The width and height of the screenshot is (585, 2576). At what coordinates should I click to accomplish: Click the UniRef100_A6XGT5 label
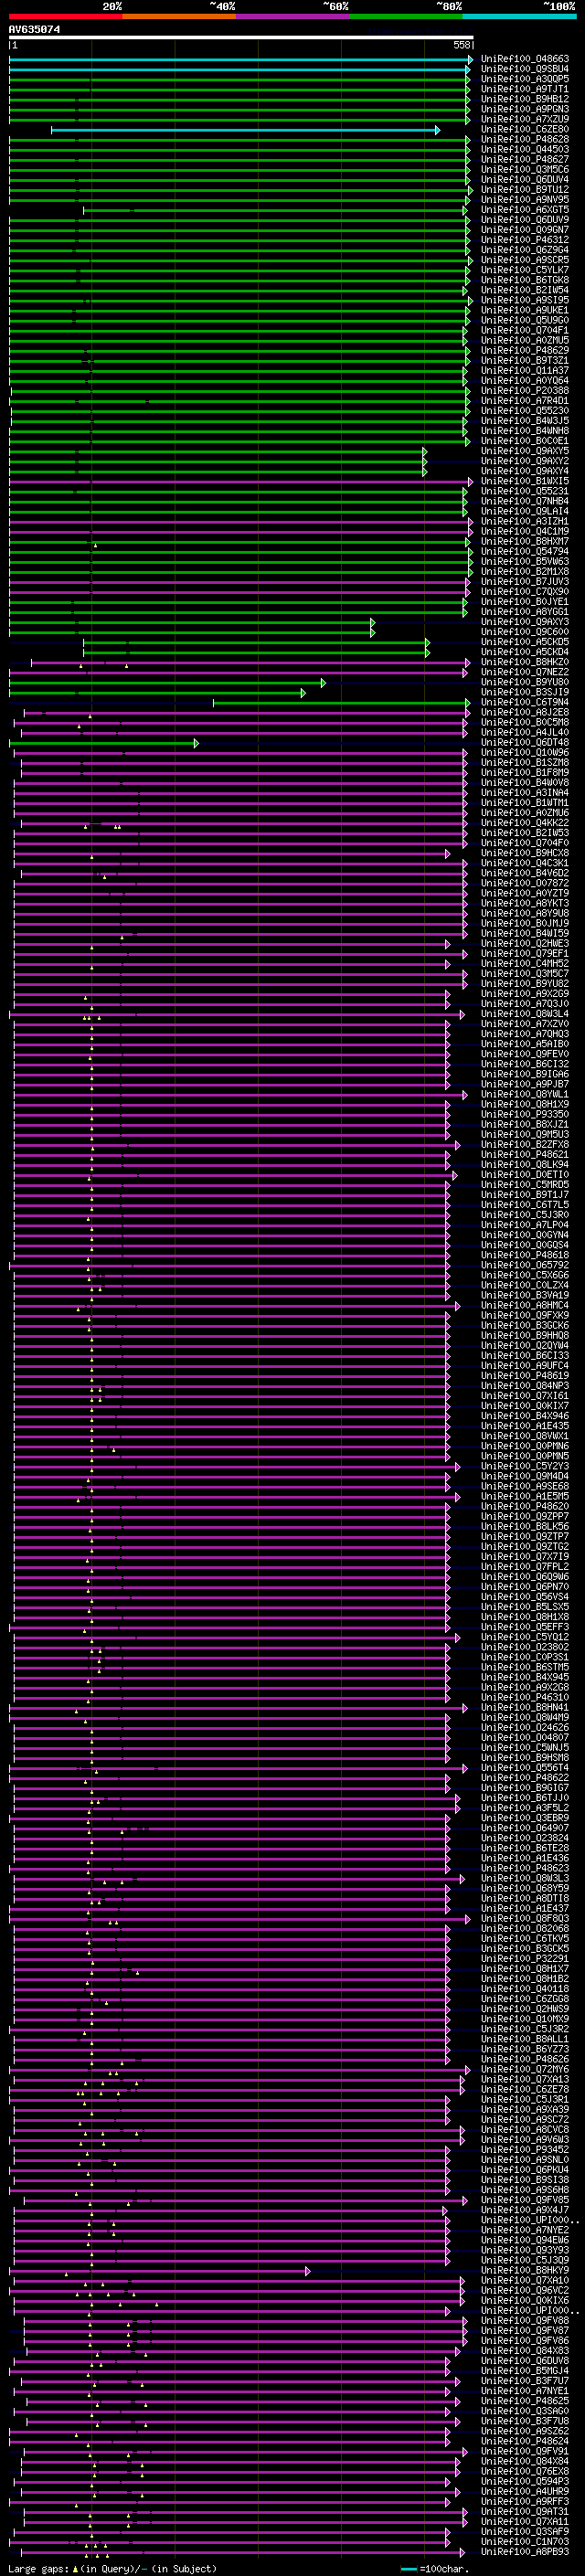click(525, 210)
